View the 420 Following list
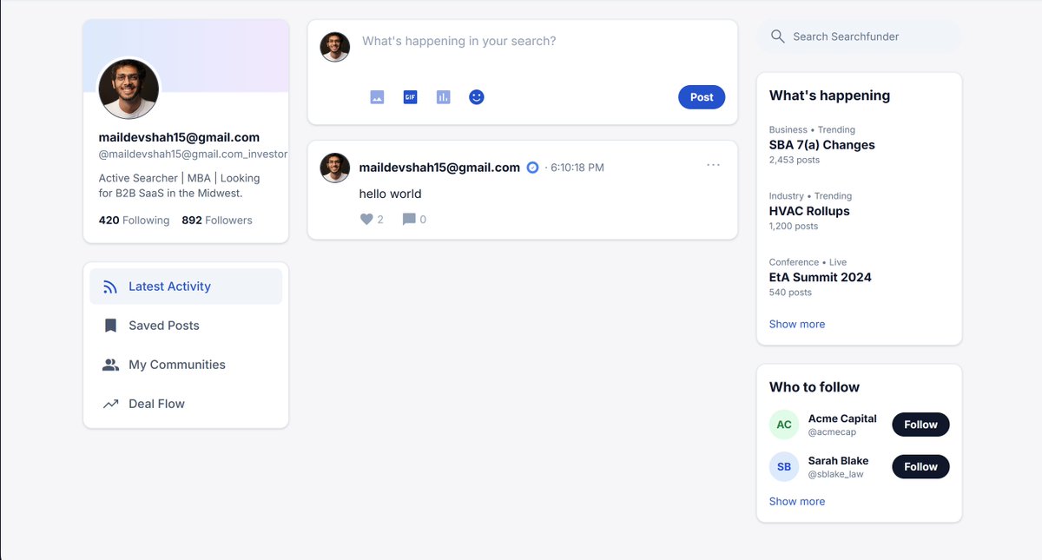Image resolution: width=1042 pixels, height=560 pixels. click(134, 221)
